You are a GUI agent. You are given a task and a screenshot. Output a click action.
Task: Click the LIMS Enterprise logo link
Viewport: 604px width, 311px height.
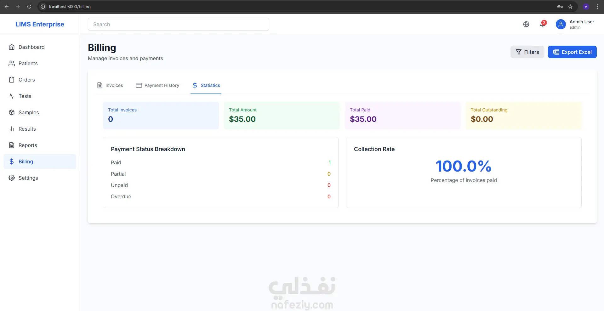coord(40,24)
